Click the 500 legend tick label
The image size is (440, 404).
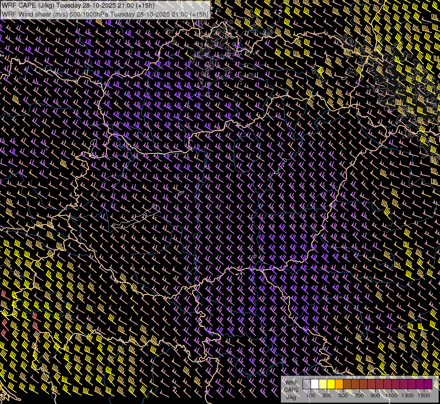tap(343, 395)
